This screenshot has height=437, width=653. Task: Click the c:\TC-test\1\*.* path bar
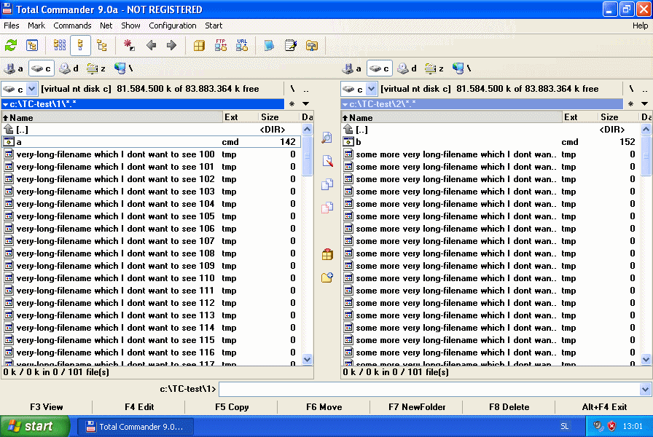[x=143, y=103]
